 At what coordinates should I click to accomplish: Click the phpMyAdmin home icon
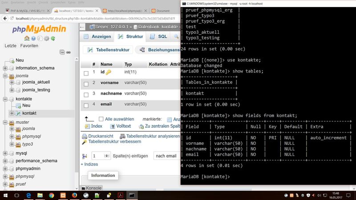click(x=27, y=38)
